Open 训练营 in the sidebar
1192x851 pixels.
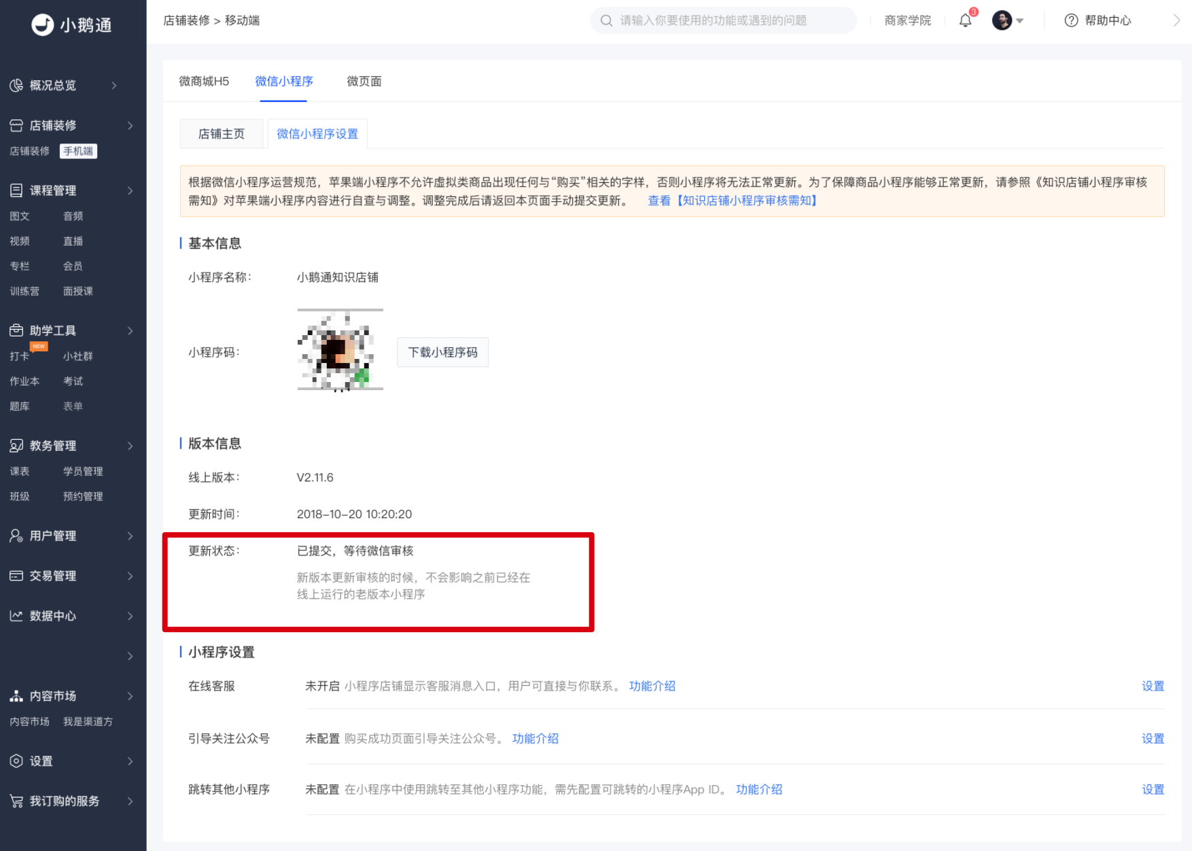(x=24, y=291)
